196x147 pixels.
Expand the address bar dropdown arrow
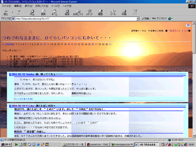[138, 18]
